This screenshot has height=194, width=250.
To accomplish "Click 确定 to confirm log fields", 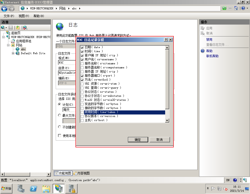I will click(138, 140).
